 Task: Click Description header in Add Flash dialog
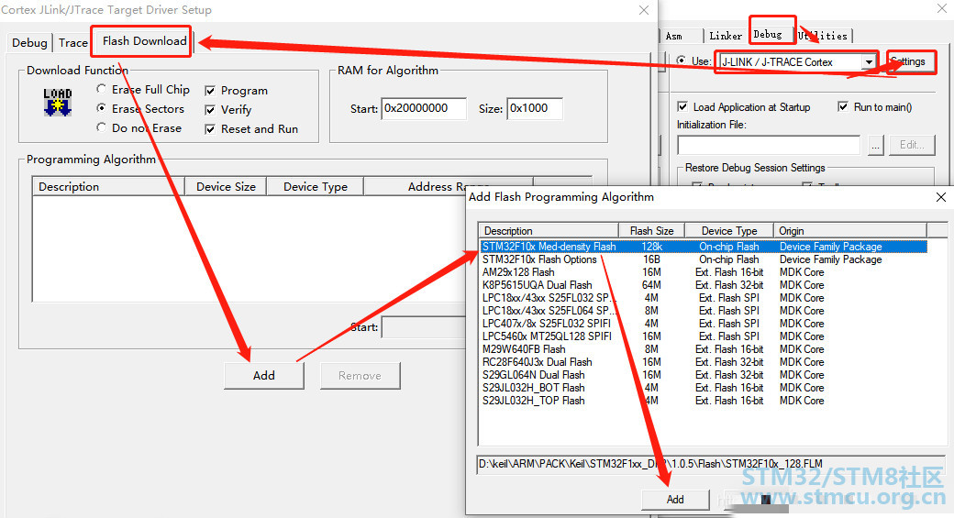click(549, 231)
